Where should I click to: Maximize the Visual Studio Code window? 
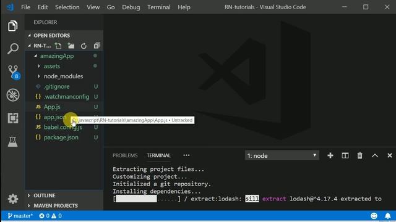coord(366,7)
